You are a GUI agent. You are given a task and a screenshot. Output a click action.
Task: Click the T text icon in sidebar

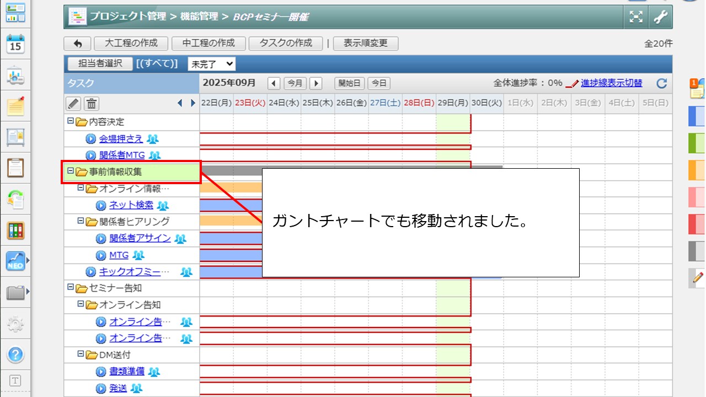coord(15,380)
